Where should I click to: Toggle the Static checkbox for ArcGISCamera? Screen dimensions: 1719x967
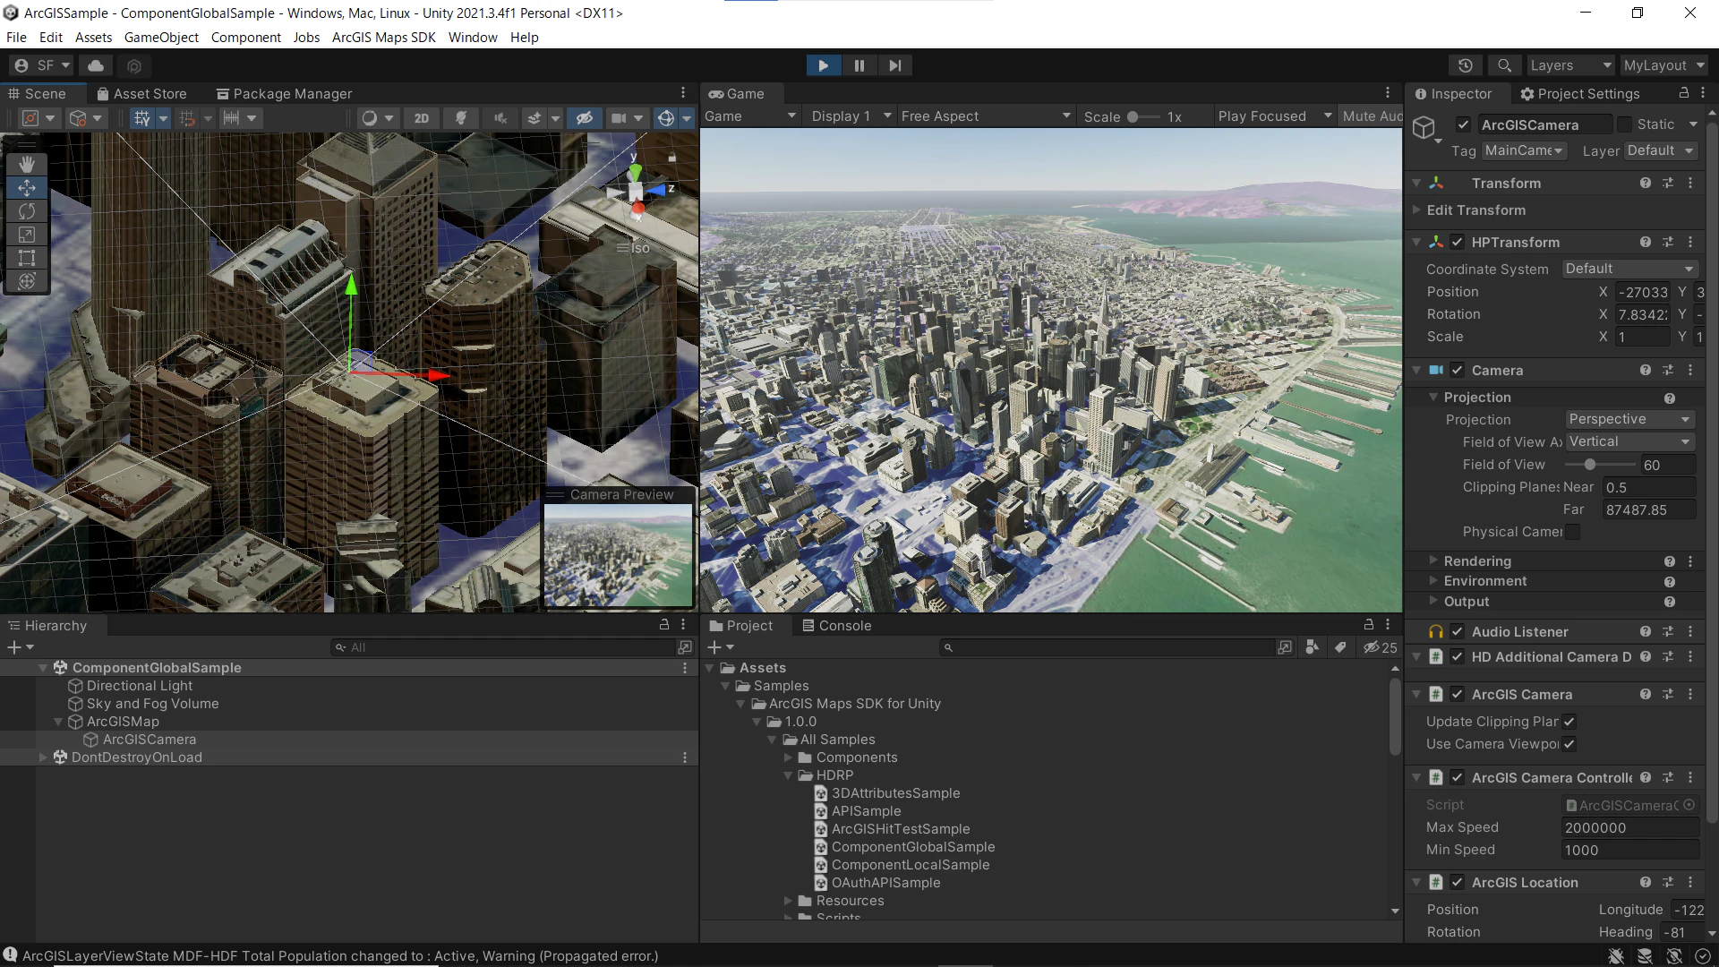[1624, 124]
